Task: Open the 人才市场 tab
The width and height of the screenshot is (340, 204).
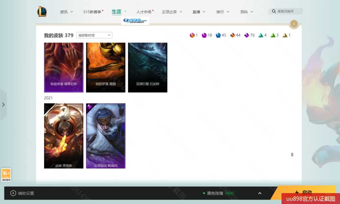Action: (144, 12)
